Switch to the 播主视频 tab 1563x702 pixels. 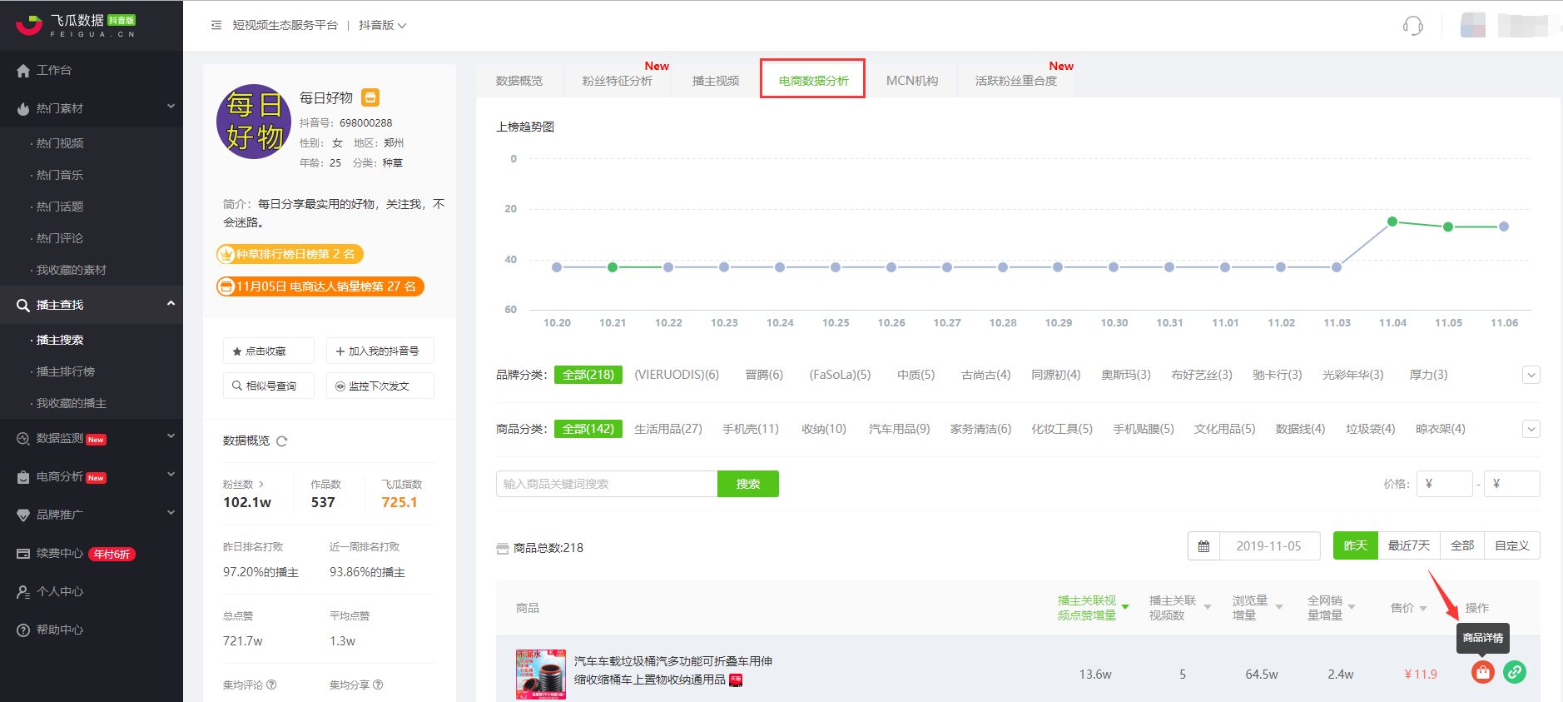point(715,81)
